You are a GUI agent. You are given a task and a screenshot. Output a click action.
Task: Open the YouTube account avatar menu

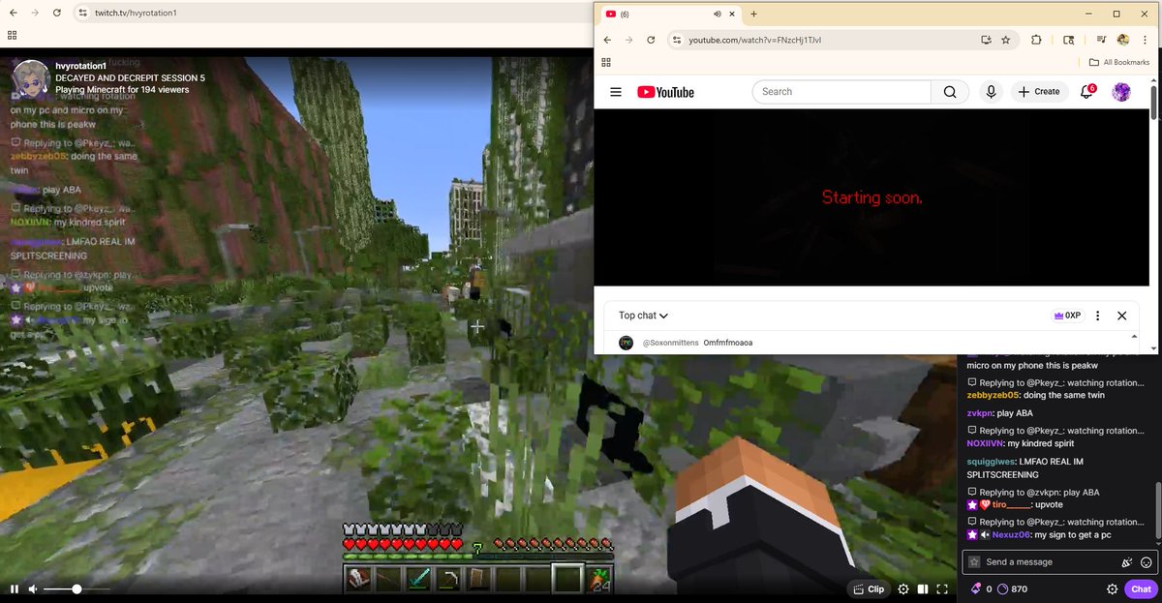tap(1121, 92)
